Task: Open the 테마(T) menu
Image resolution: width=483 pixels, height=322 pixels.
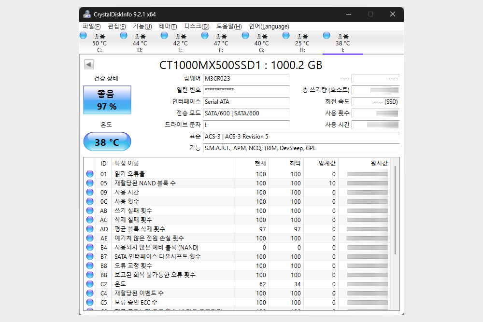Action: [x=168, y=27]
